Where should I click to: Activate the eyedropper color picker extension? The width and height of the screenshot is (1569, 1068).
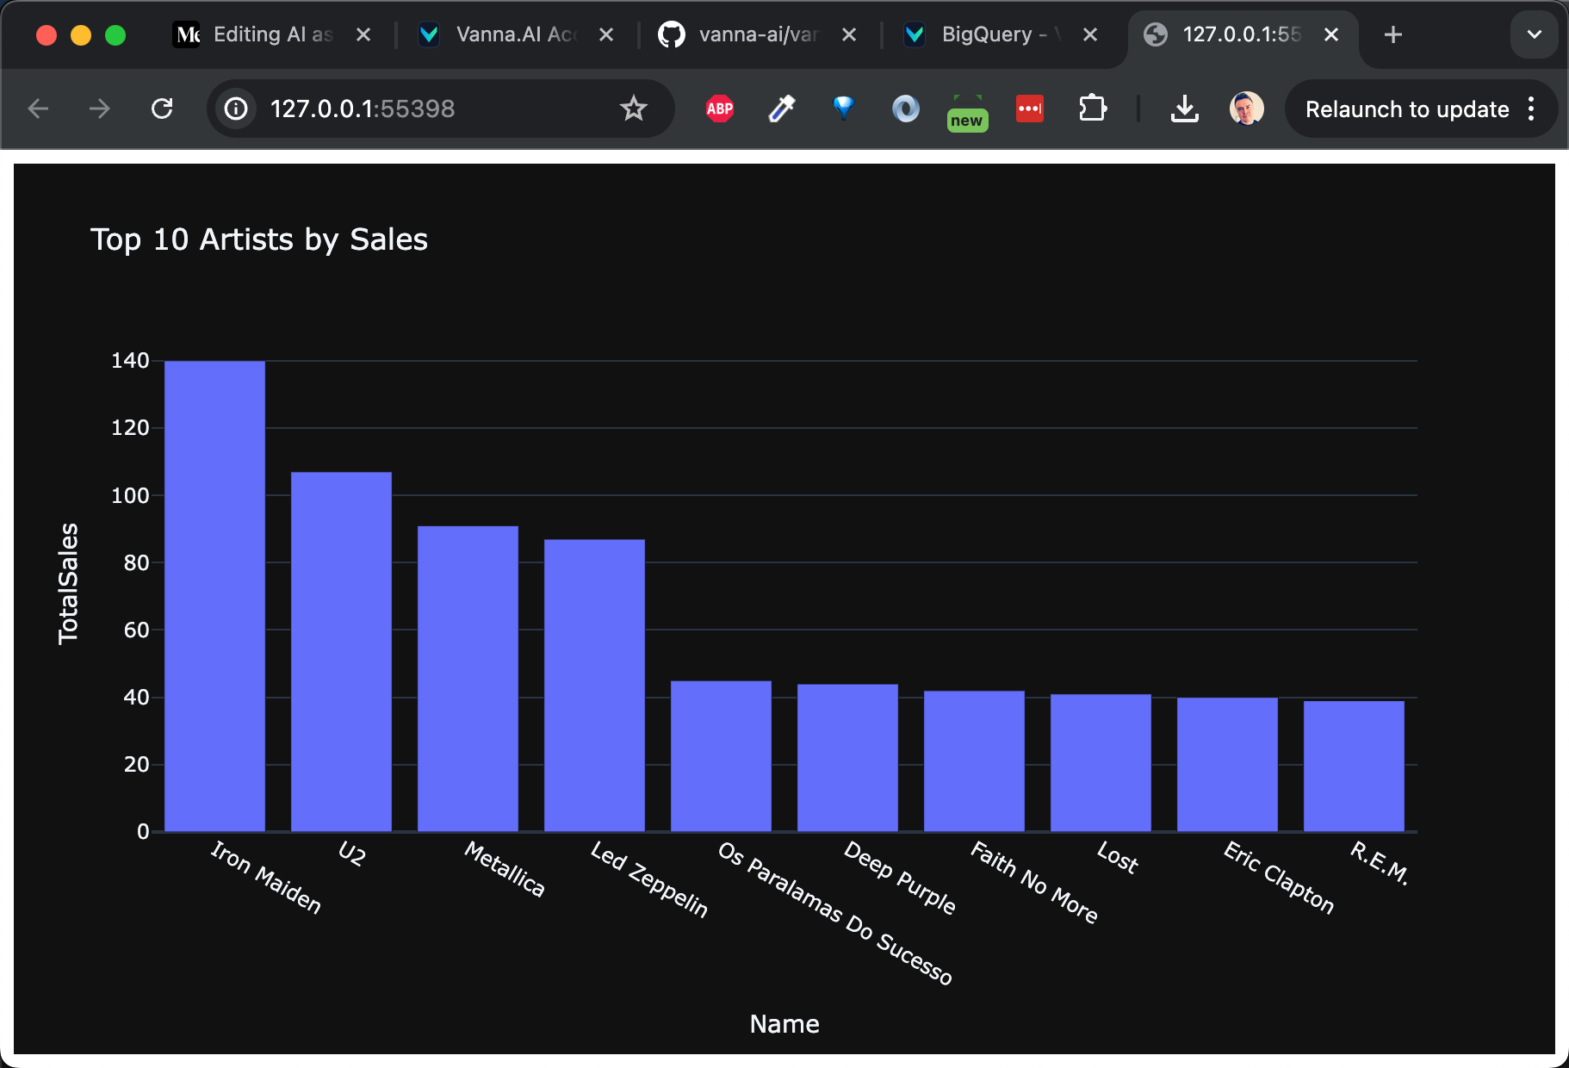[782, 109]
